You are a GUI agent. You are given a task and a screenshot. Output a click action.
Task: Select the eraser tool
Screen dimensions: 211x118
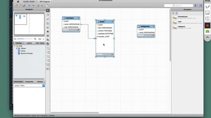[48, 19]
